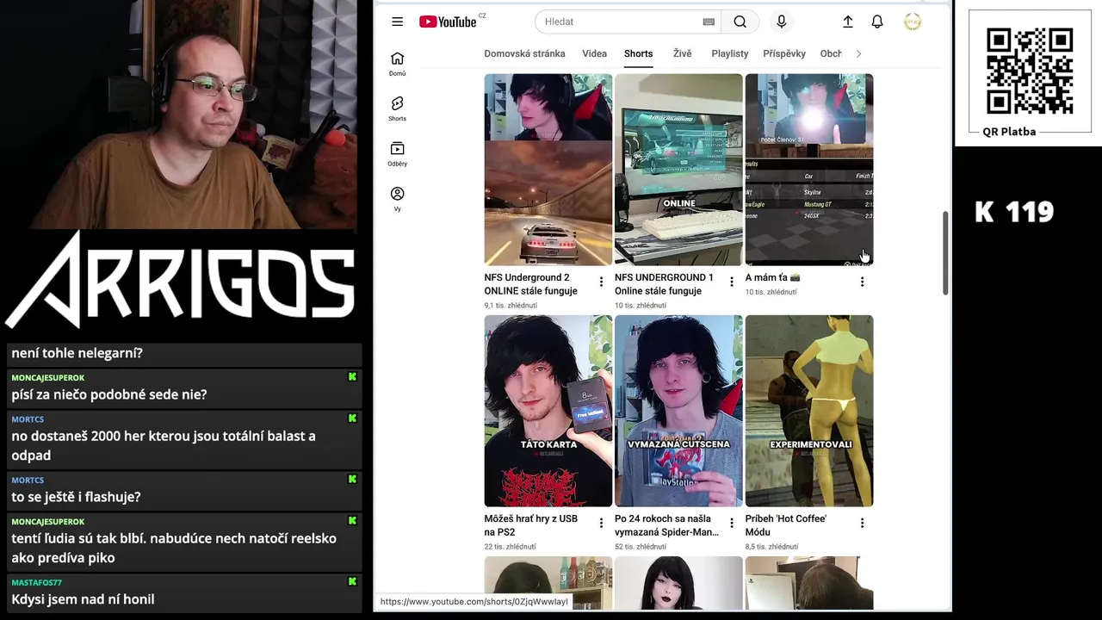Open title 'Môžeš hrať hry z USB na PS2'
Viewport: 1102px width, 620px height.
[530, 525]
